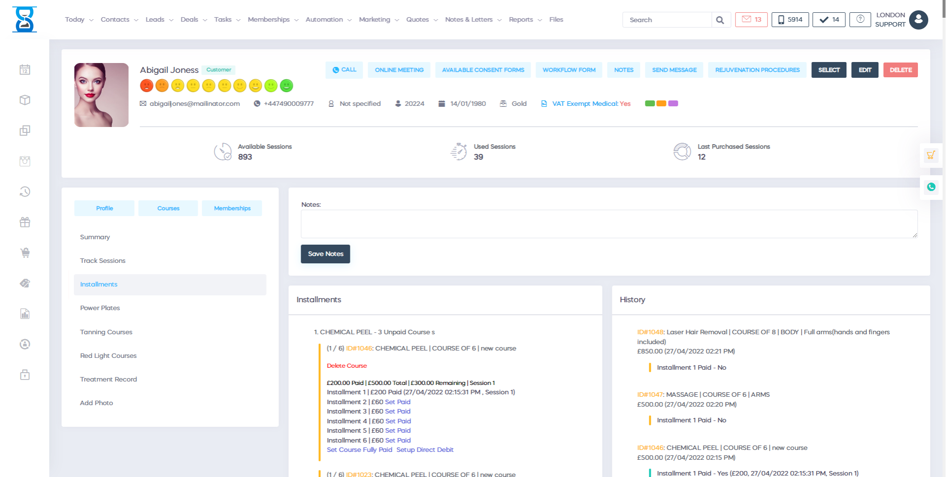This screenshot has height=477, width=946.
Task: Expand the Memberships dropdown in top navigation
Action: pos(273,20)
